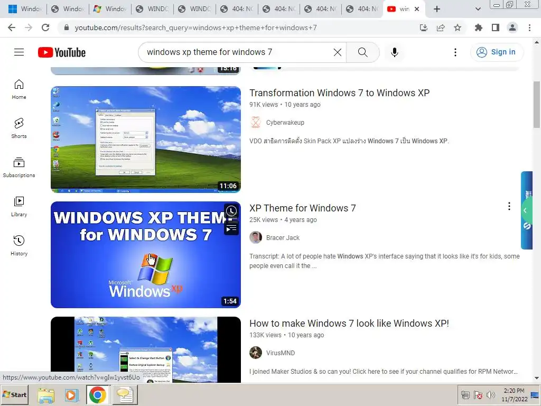
Task: Open video title XP Theme for Windows 7
Action: [303, 208]
